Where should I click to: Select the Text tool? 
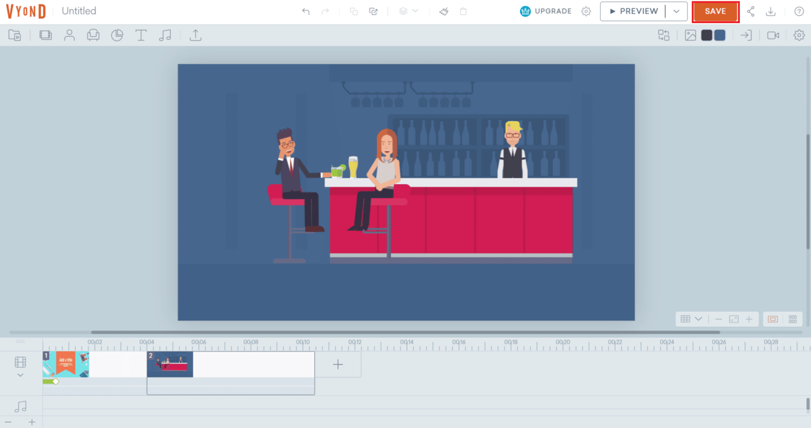[x=141, y=35]
